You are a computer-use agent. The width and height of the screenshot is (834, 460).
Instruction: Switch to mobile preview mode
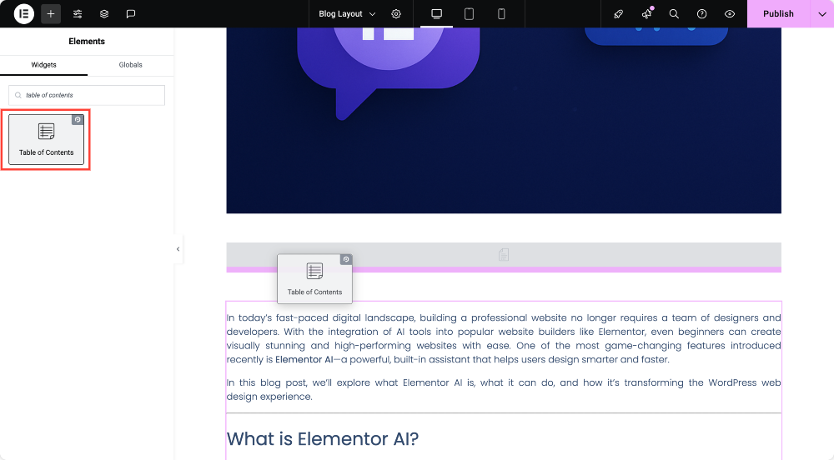click(501, 14)
